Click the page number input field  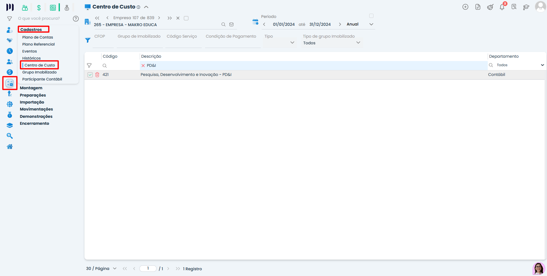point(148,268)
